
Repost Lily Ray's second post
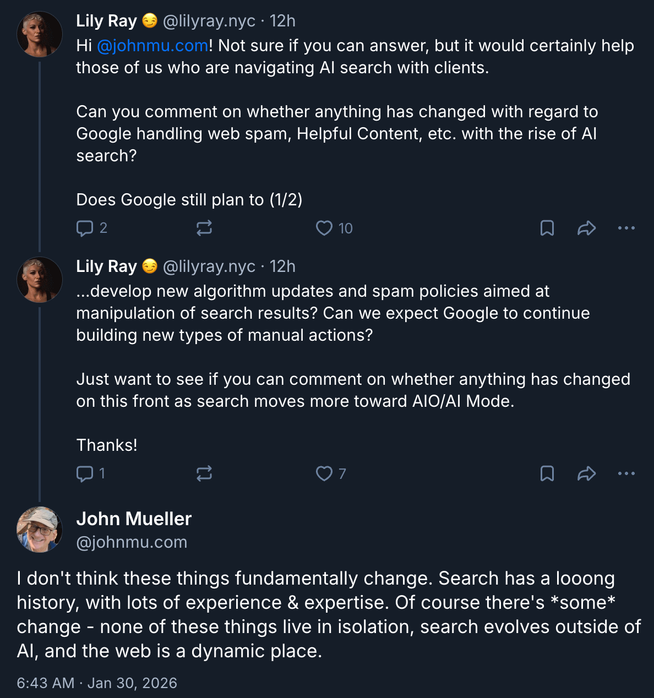click(204, 474)
